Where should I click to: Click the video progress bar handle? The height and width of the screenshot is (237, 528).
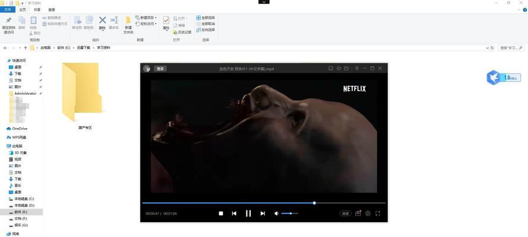tap(314, 203)
